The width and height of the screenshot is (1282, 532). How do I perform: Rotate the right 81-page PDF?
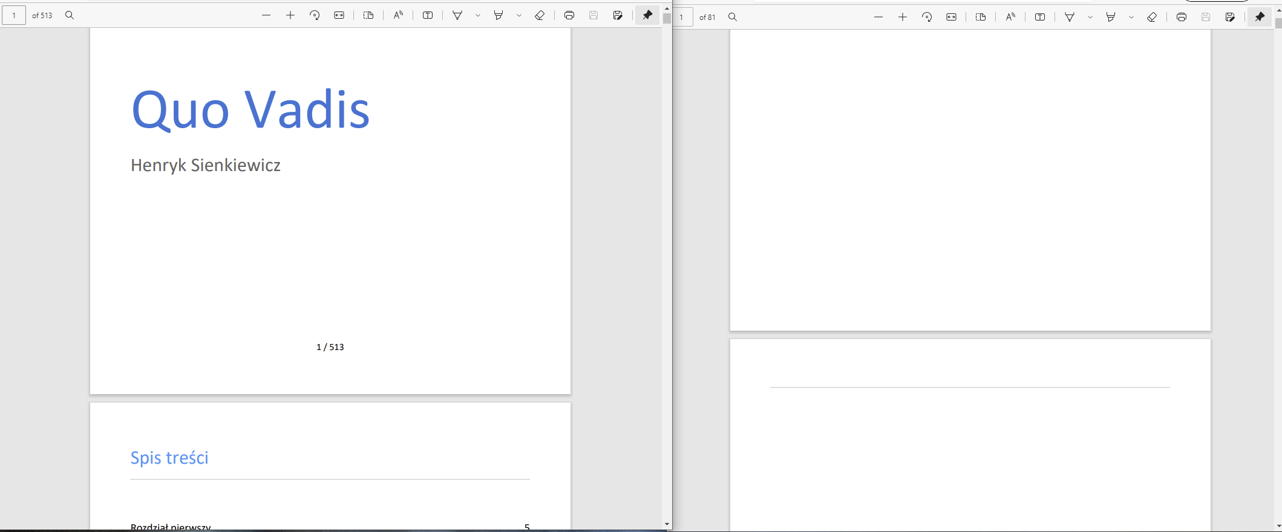click(x=927, y=17)
